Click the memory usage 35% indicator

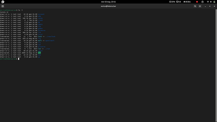coord(172,2)
